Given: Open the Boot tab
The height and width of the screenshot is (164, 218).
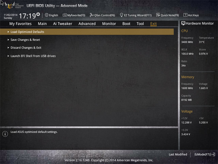Looking at the screenshot, I should 126,24.
